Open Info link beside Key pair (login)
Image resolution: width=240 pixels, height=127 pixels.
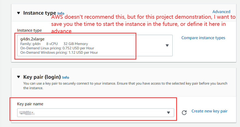pyautogui.click(x=66, y=77)
